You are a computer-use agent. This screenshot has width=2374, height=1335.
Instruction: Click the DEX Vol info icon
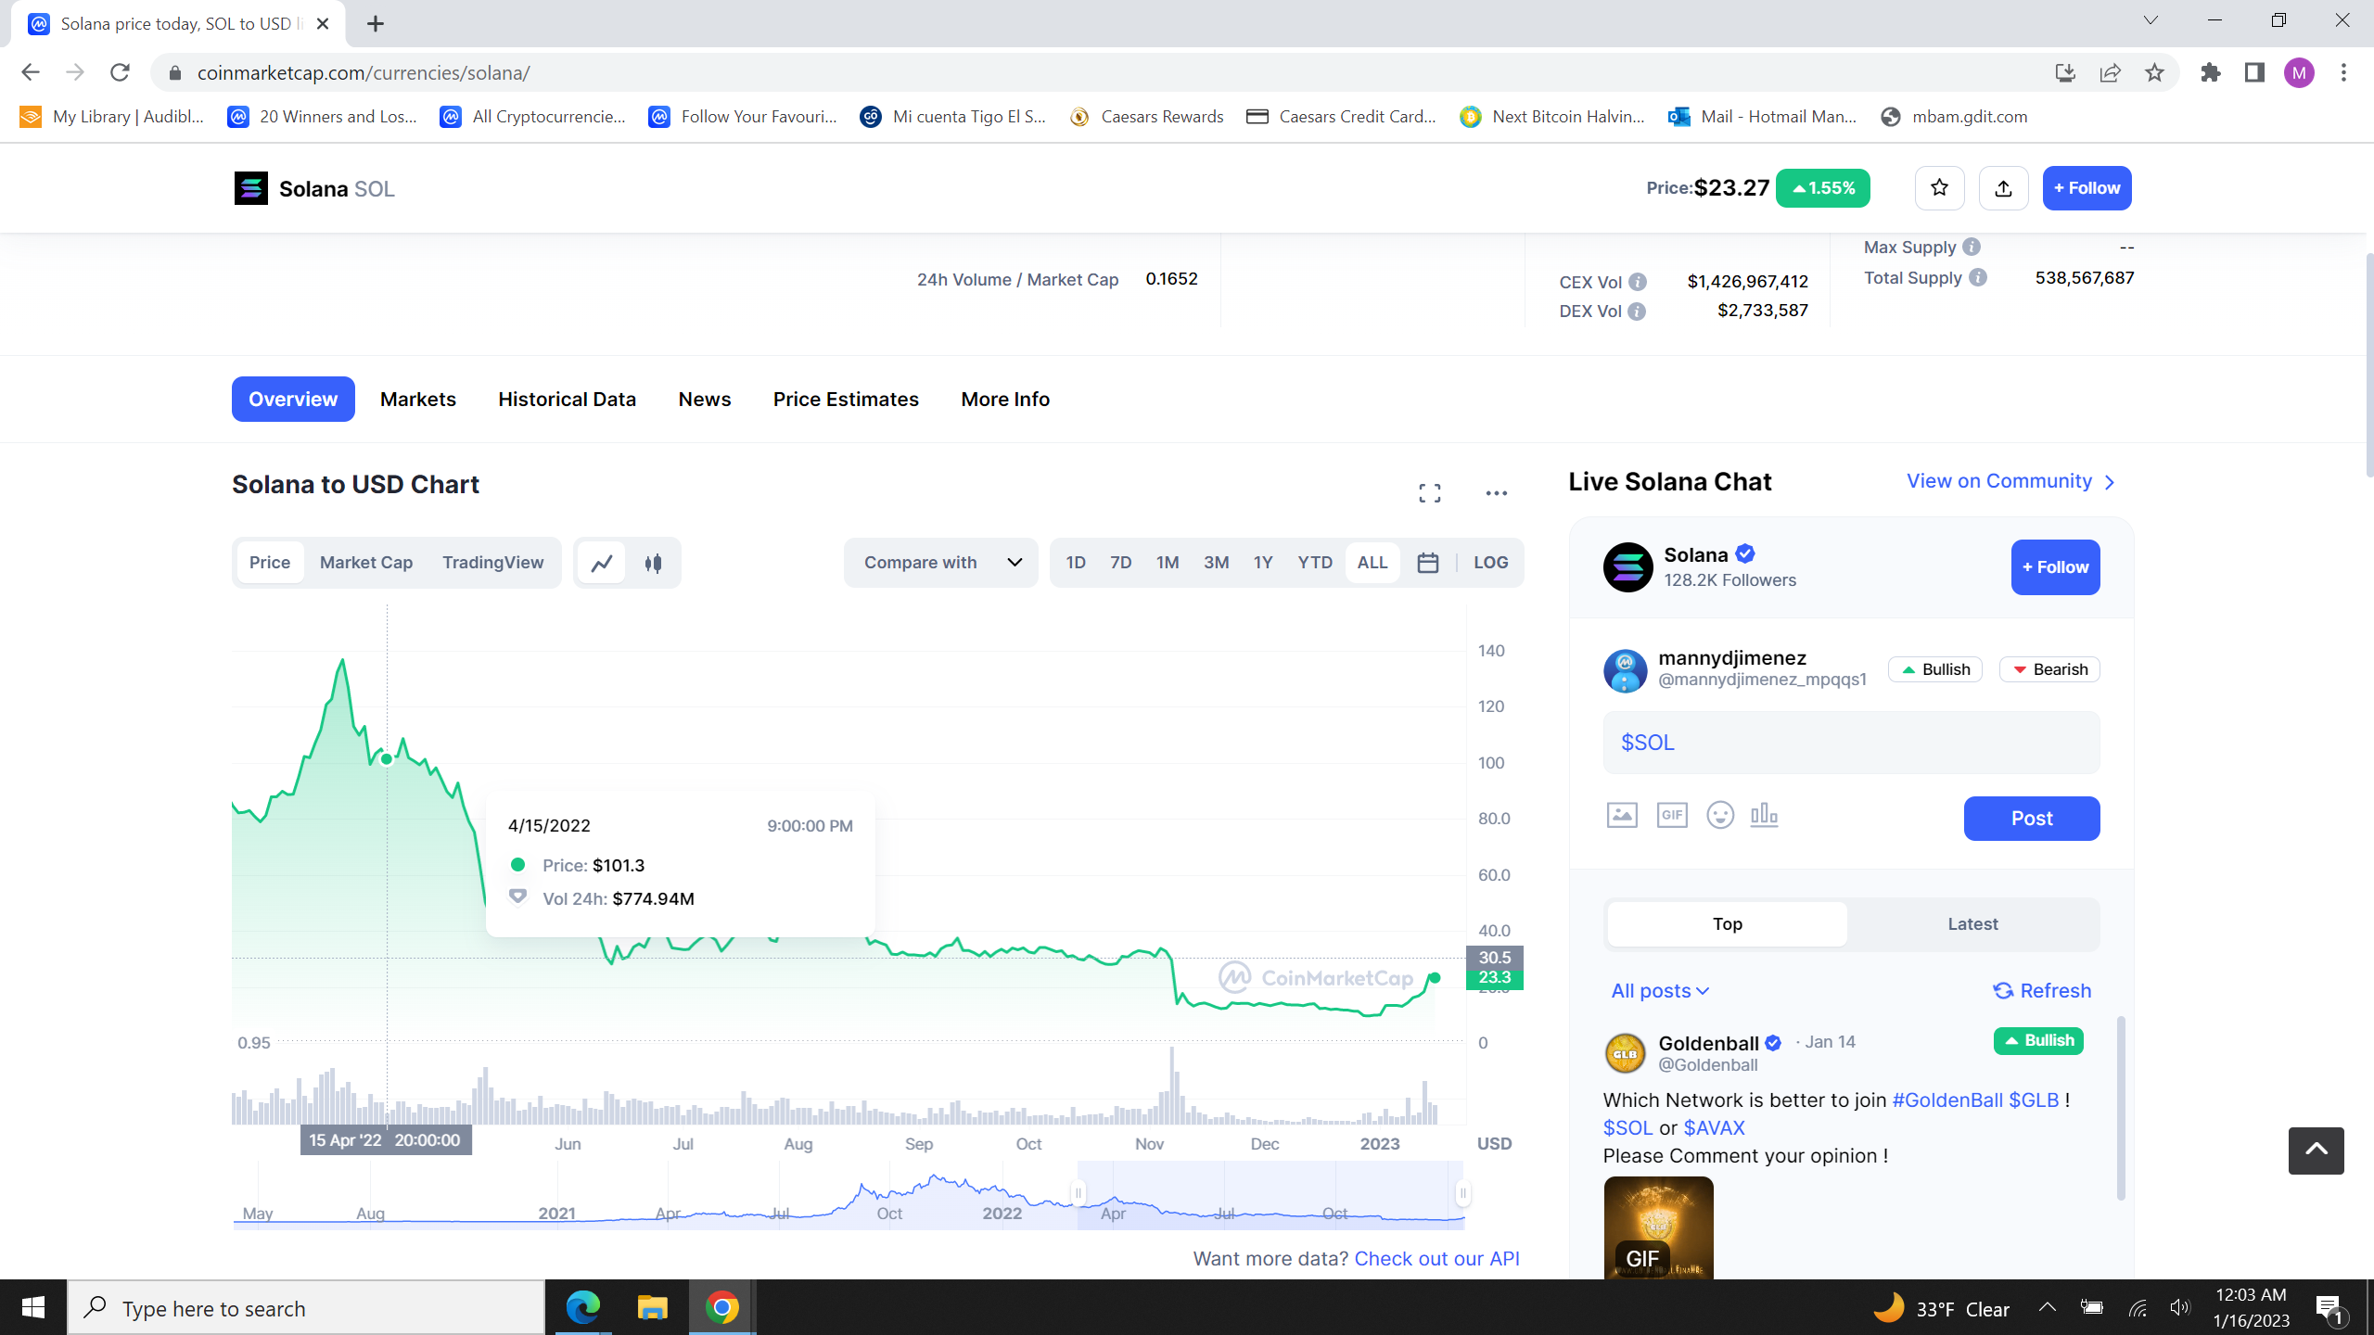click(x=1637, y=311)
